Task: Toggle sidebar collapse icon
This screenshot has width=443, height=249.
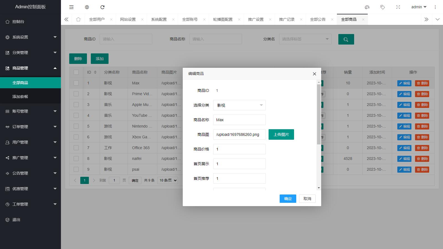Action: 71,7
